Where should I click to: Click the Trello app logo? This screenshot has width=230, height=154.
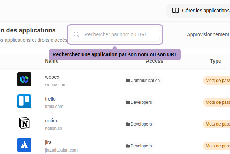[x=24, y=101]
